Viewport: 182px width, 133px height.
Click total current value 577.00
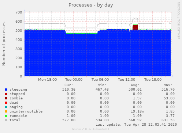(x=69, y=120)
